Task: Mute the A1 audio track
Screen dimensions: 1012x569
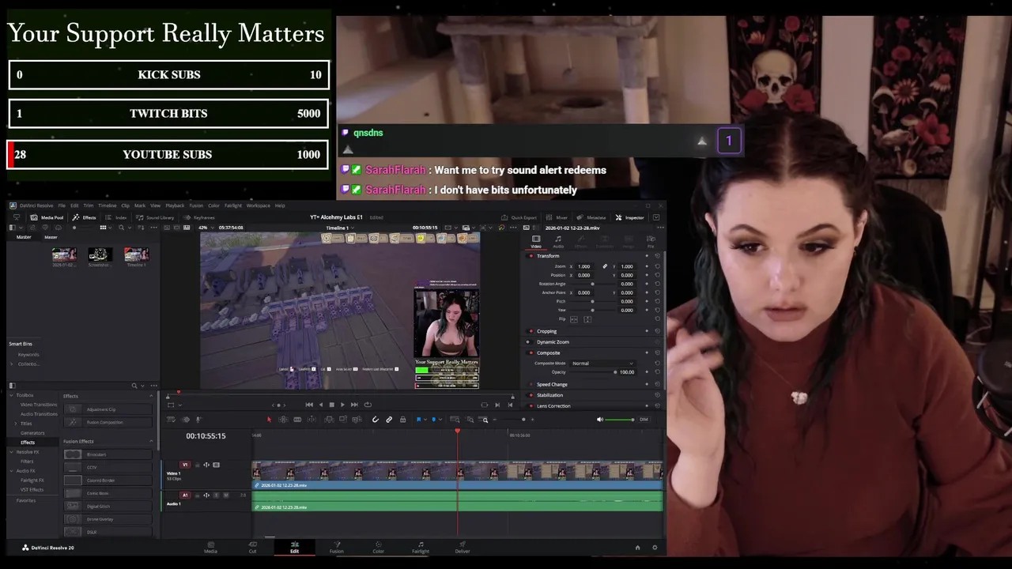Action: [226, 496]
